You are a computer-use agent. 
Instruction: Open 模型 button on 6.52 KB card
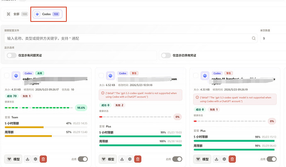coord(108,159)
